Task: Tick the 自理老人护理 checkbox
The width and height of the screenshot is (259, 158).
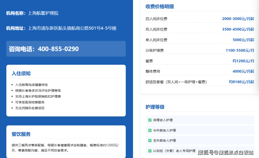Action: (x=150, y=120)
